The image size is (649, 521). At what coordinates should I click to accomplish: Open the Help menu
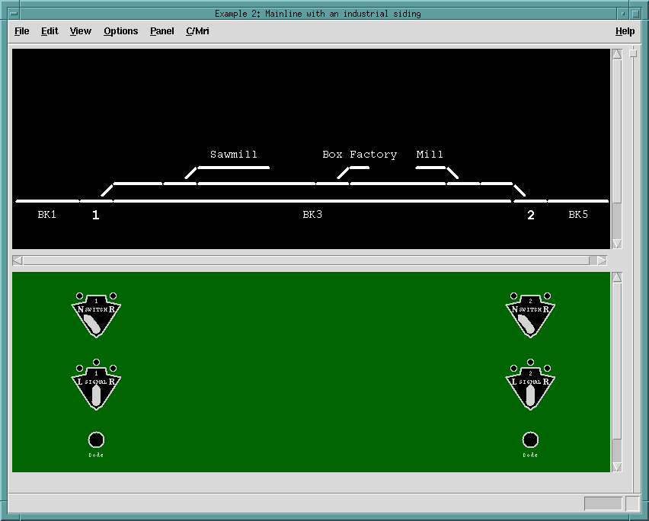pos(625,31)
